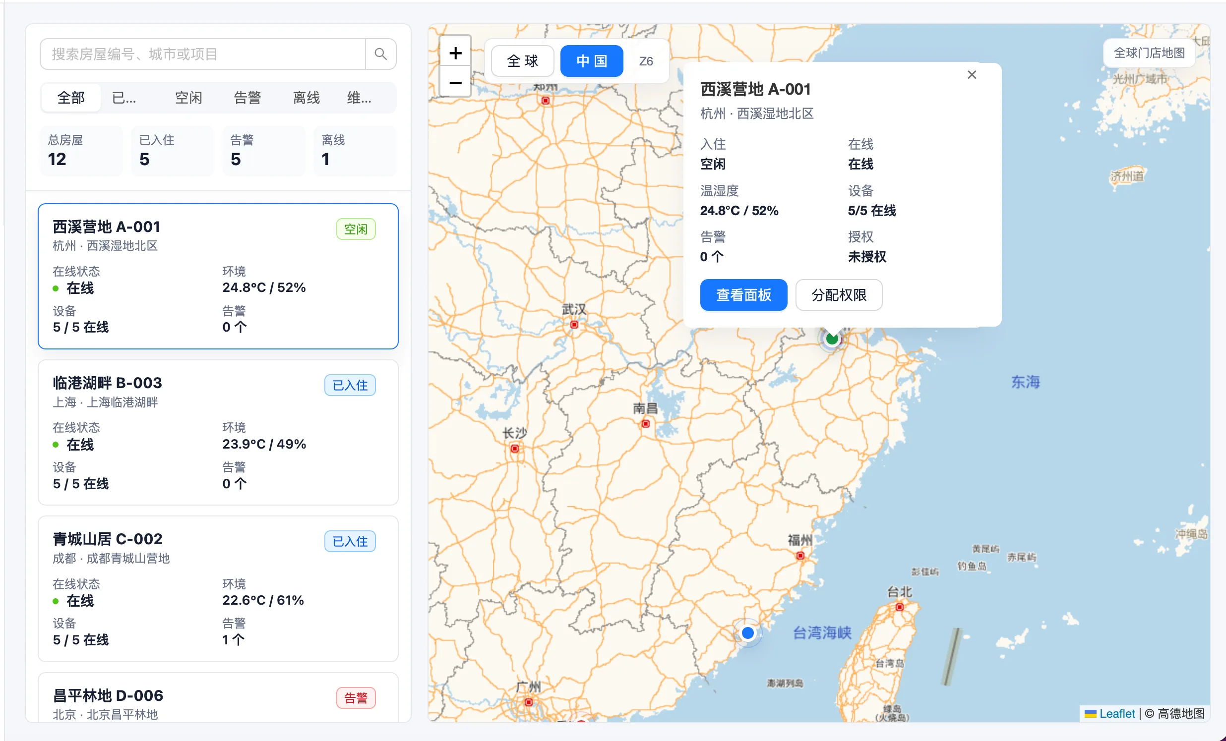Select the 告警 filter tab

tap(247, 98)
